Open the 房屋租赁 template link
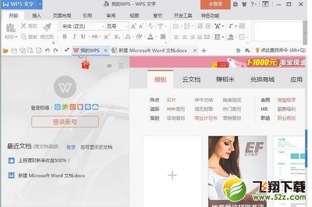Viewport: 312px width, 207px height. click(x=286, y=100)
